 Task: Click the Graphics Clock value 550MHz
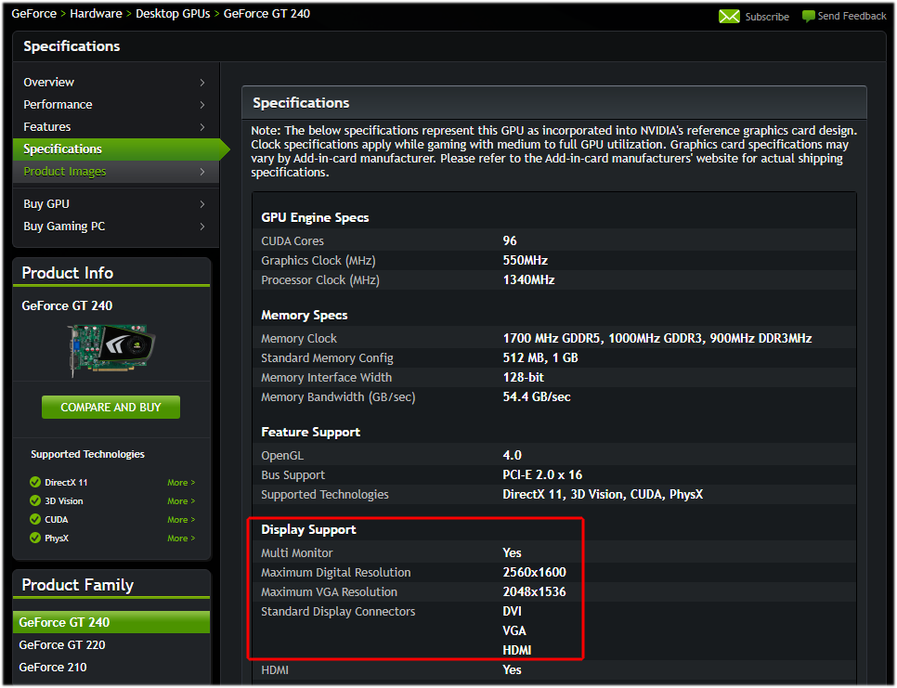click(x=526, y=260)
